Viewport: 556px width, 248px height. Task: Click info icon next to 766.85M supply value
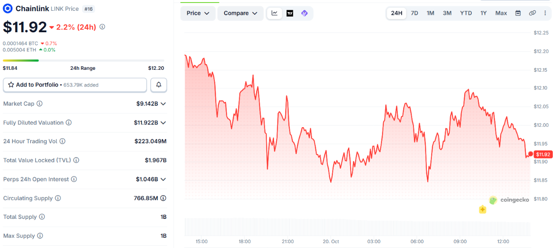click(x=163, y=198)
